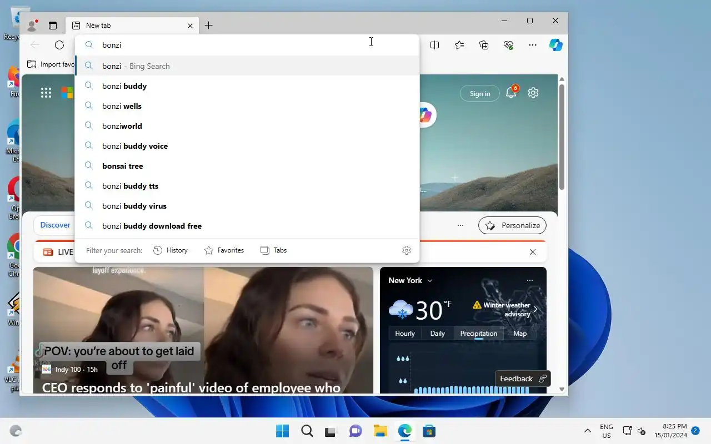
Task: Open the taskbar widgets icon
Action: [x=16, y=431]
